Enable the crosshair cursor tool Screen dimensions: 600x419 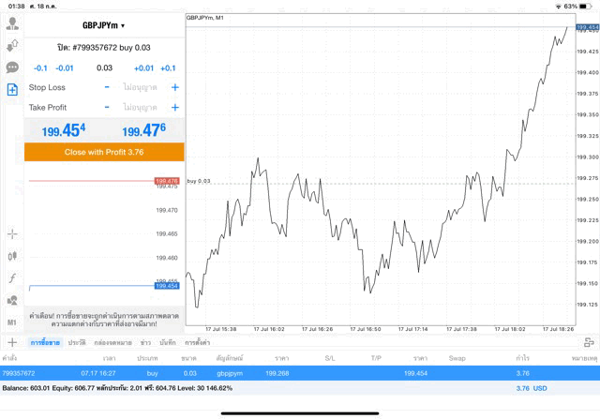(12, 233)
